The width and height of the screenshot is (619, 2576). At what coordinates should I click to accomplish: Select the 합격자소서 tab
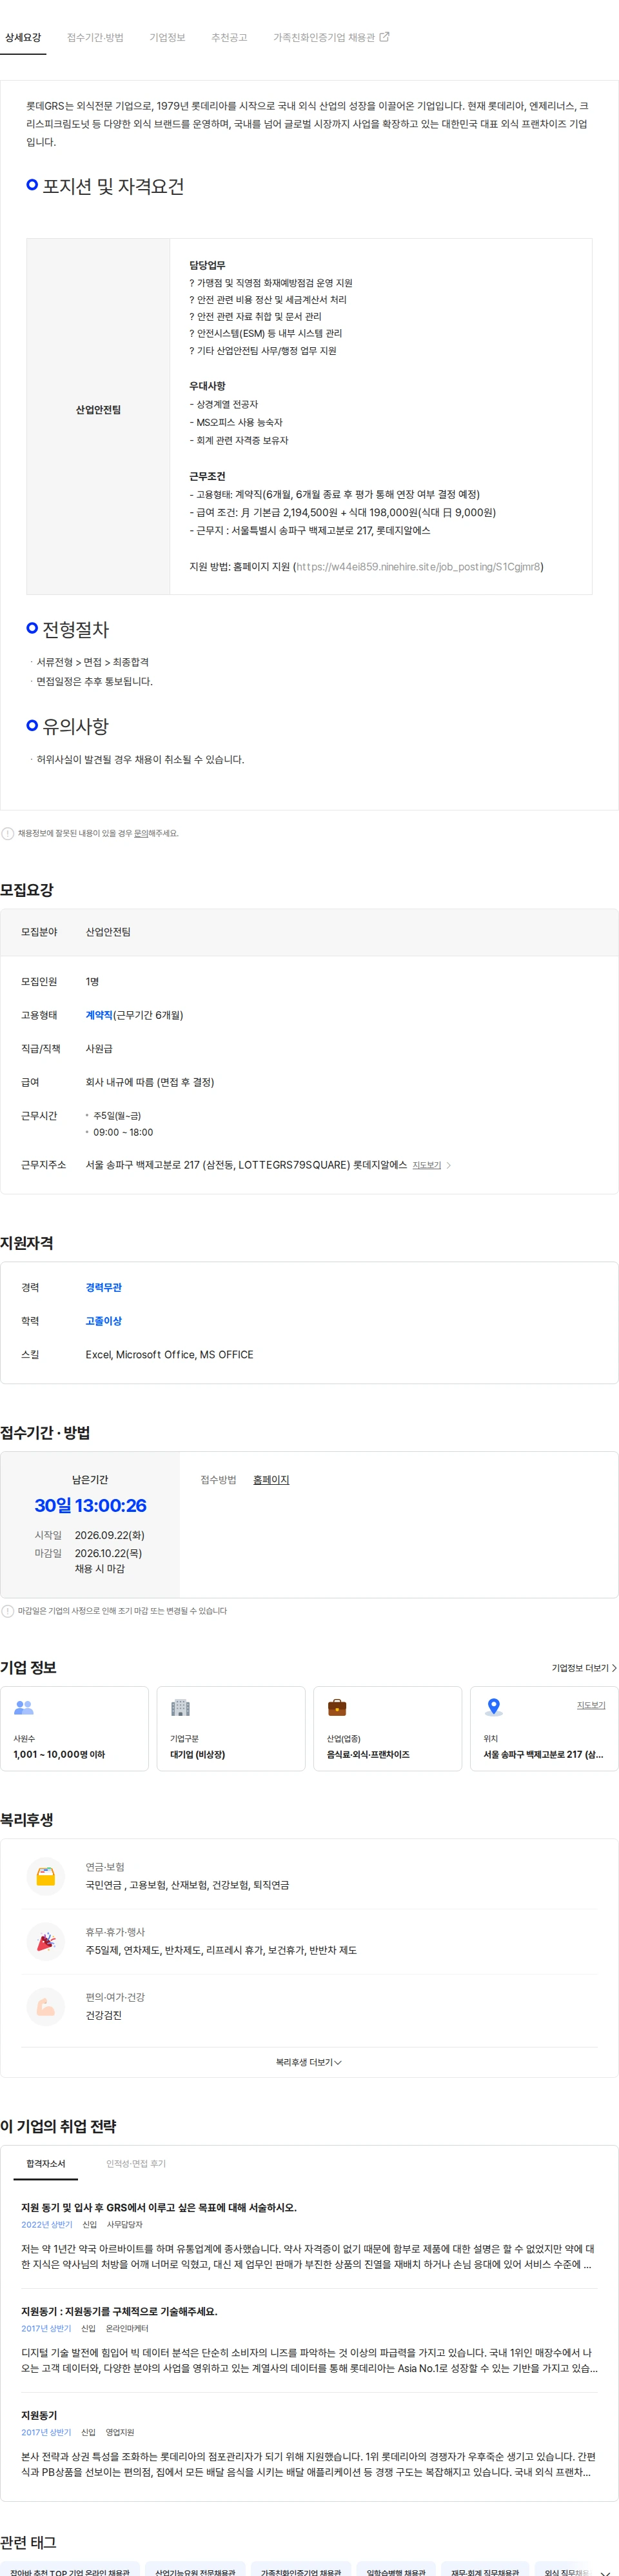(45, 2164)
